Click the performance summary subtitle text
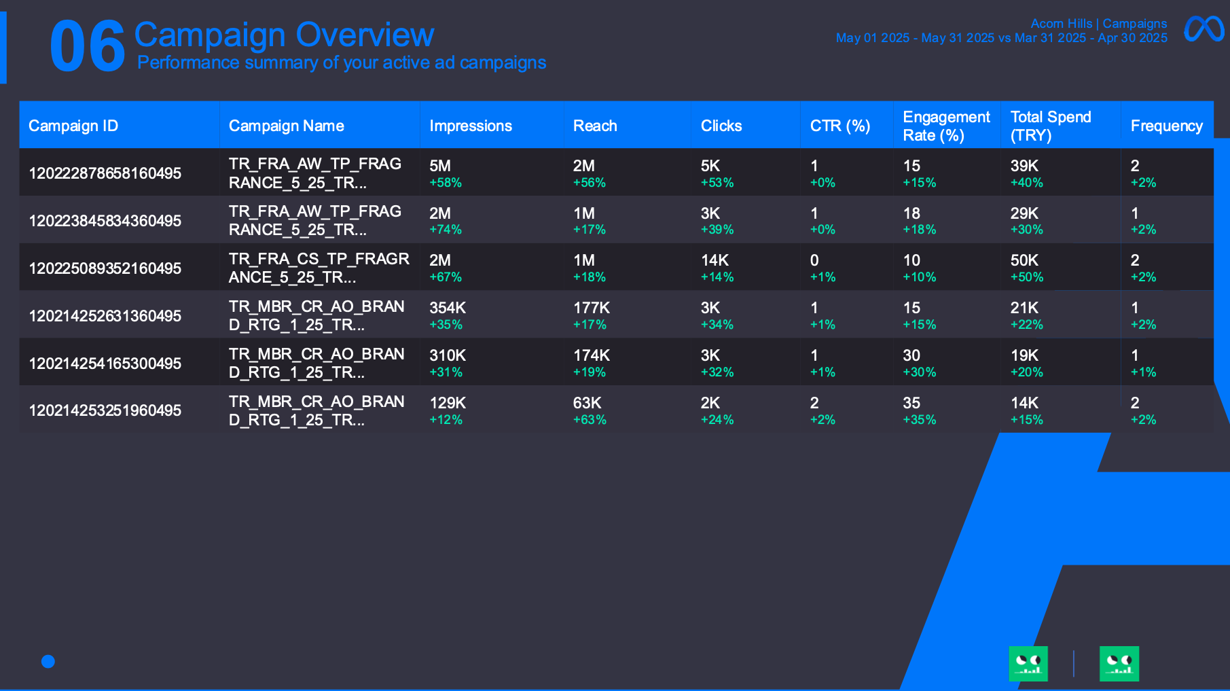This screenshot has width=1230, height=691. click(342, 63)
